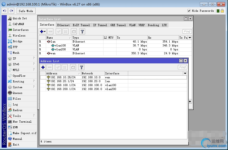Enable Safe Mode

pos(26,11)
